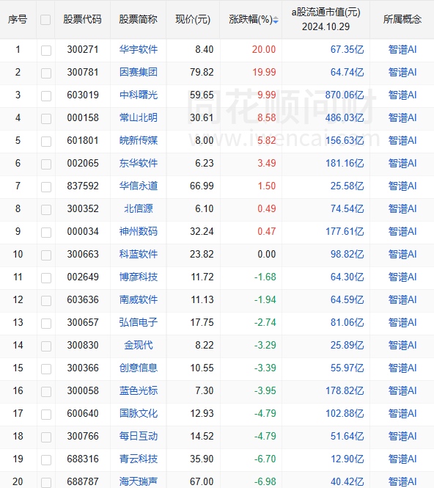This screenshot has height=488, width=434.
Task: Check the box for 300352 北信源
Action: [46, 209]
